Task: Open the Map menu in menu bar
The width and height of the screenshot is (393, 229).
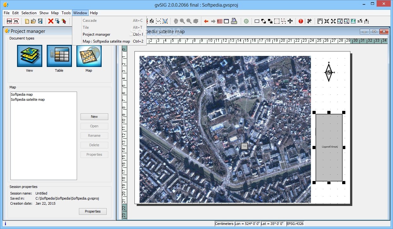Action: click(x=55, y=13)
